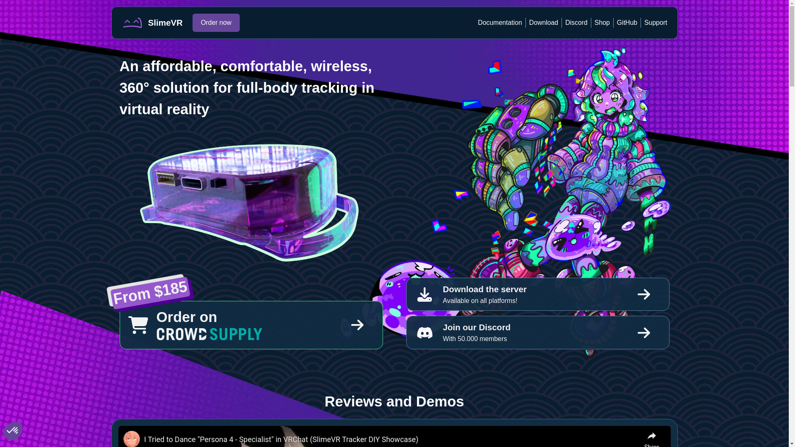Image resolution: width=795 pixels, height=447 pixels.
Task: Click 'Order on' text in order card
Action: tap(187, 317)
